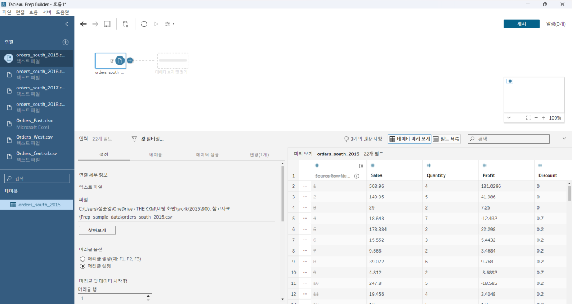Click the Profit column data type icon
572x304 pixels.
(x=484, y=165)
